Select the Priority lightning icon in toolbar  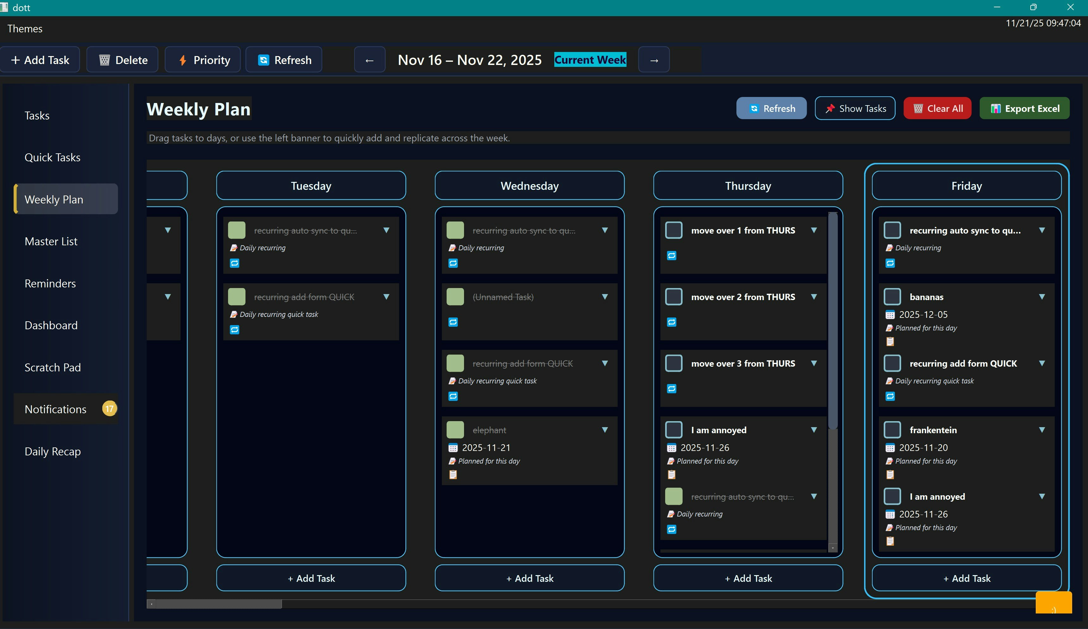coord(183,60)
